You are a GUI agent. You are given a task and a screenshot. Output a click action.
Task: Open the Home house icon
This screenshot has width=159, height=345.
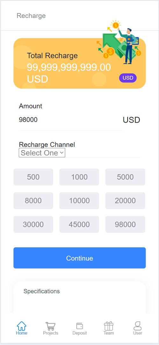(22, 326)
